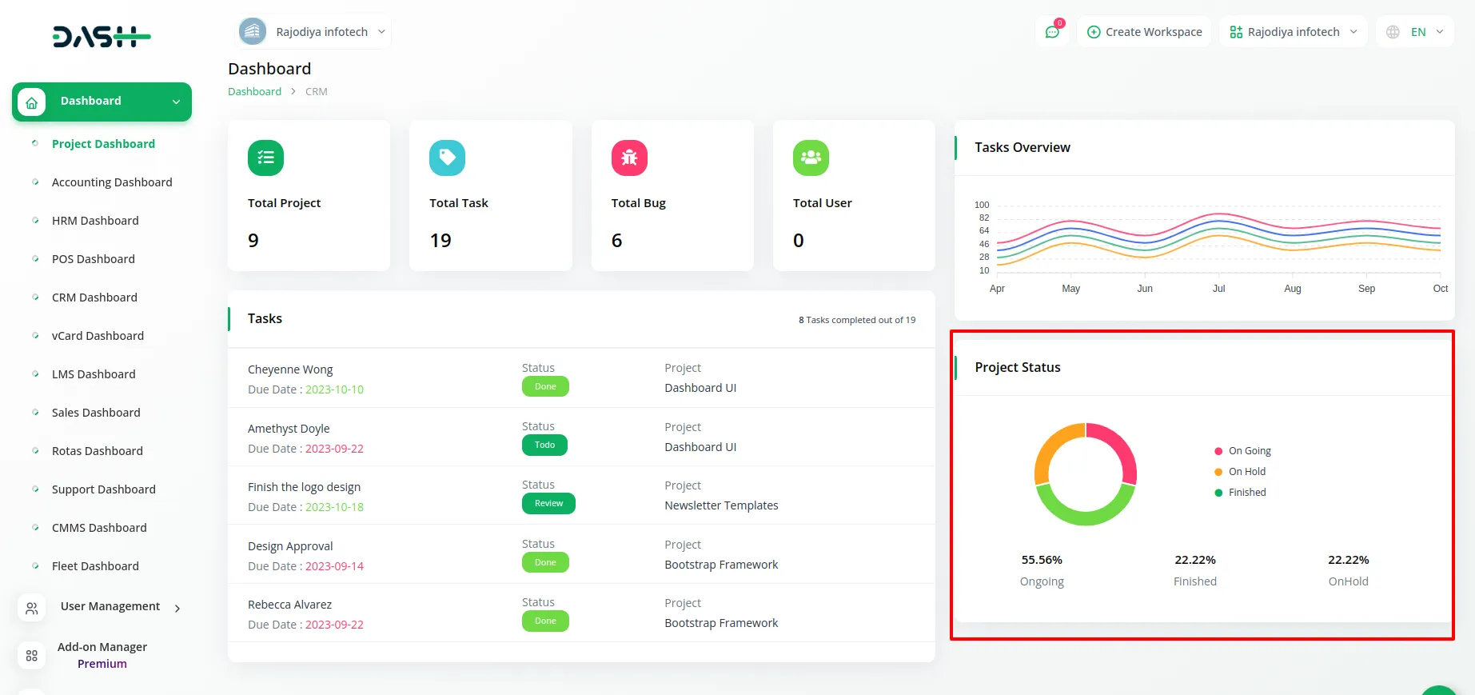Open CRM Dashboard from sidebar
1475x695 pixels.
(x=94, y=298)
